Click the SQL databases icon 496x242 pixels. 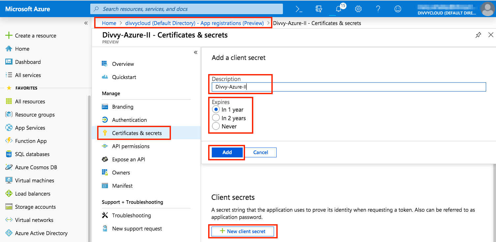[9, 154]
